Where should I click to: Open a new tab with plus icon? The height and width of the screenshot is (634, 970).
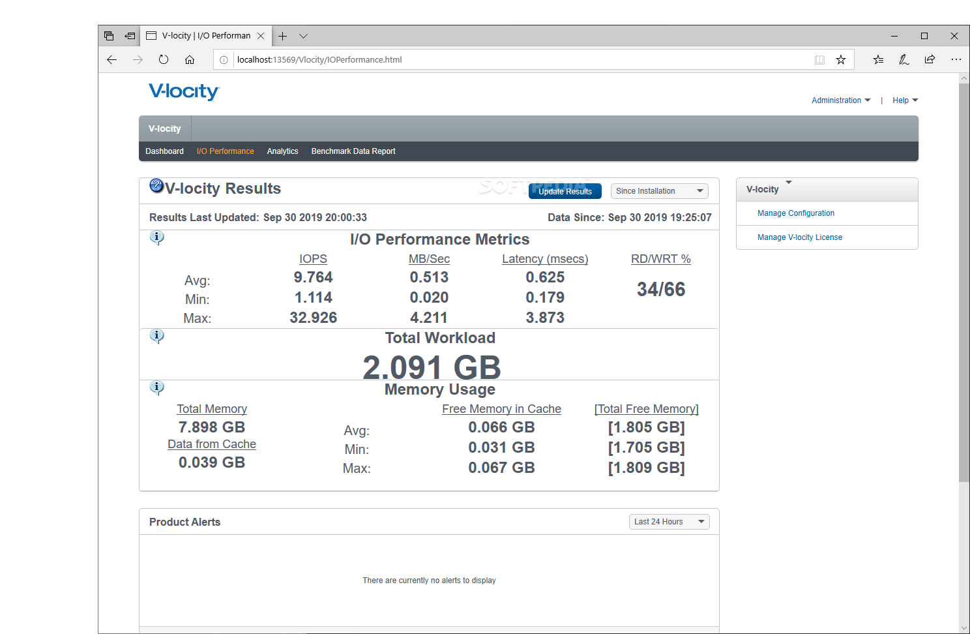(282, 36)
